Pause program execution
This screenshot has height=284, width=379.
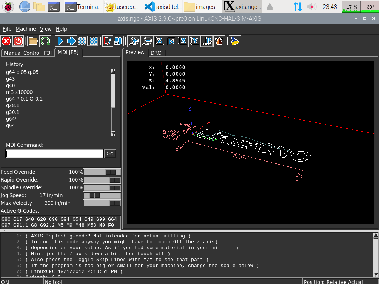(83, 41)
